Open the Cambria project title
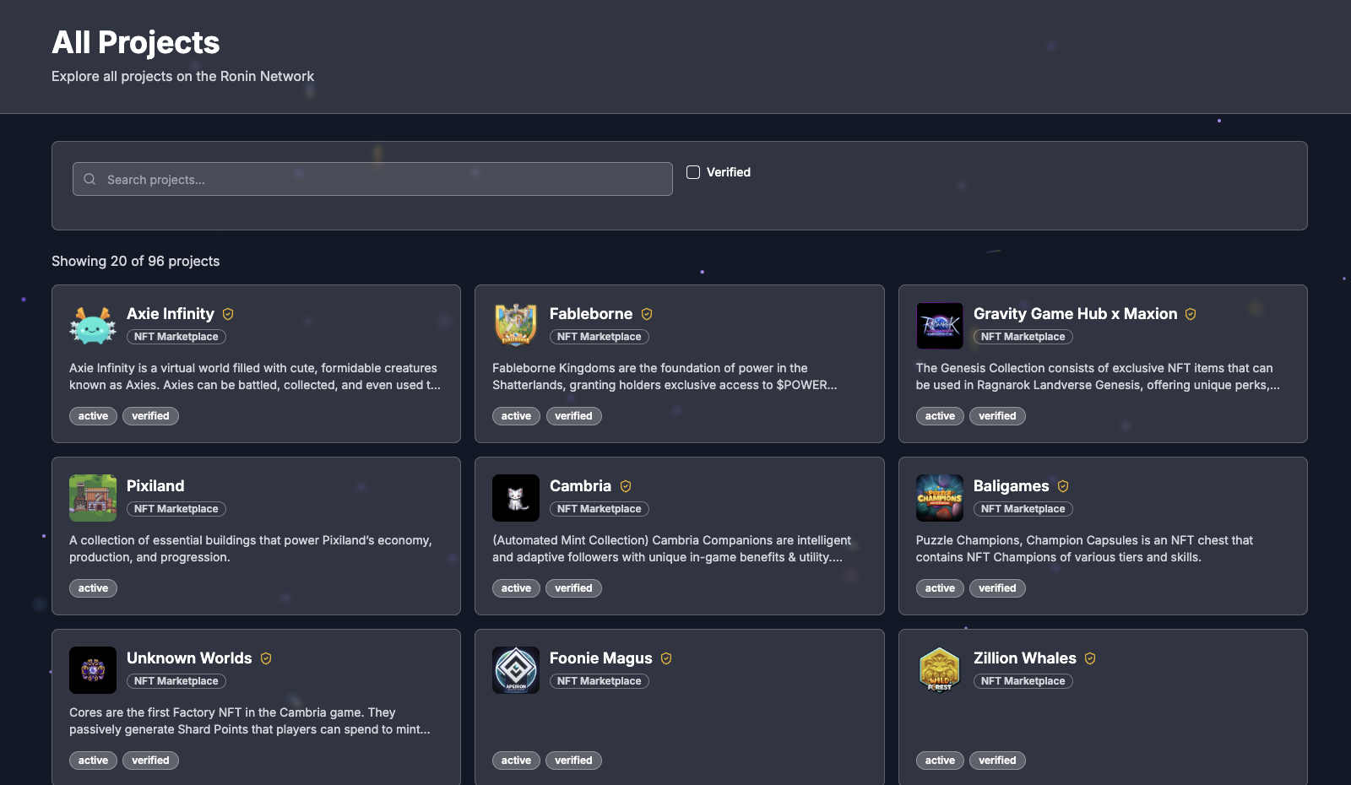1351x785 pixels. [x=580, y=486]
